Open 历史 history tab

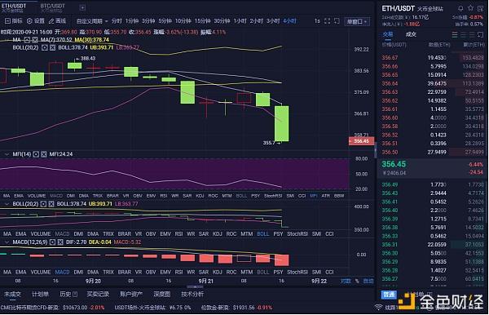click(x=68, y=294)
